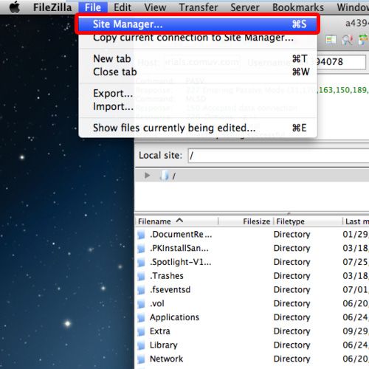Click folder icon of .PKInstallSan... row
Screen dimensions: 369x369
coord(142,249)
